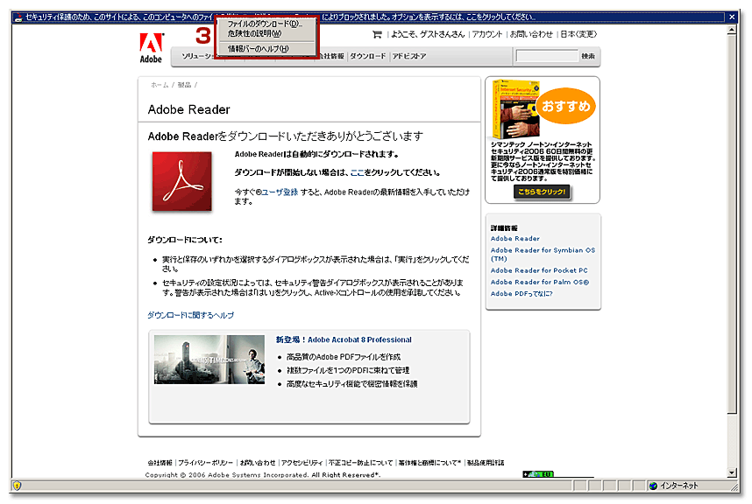This screenshot has width=752, height=504.
Task: Click the インターネット zone globe icon in status bar
Action: (x=653, y=486)
